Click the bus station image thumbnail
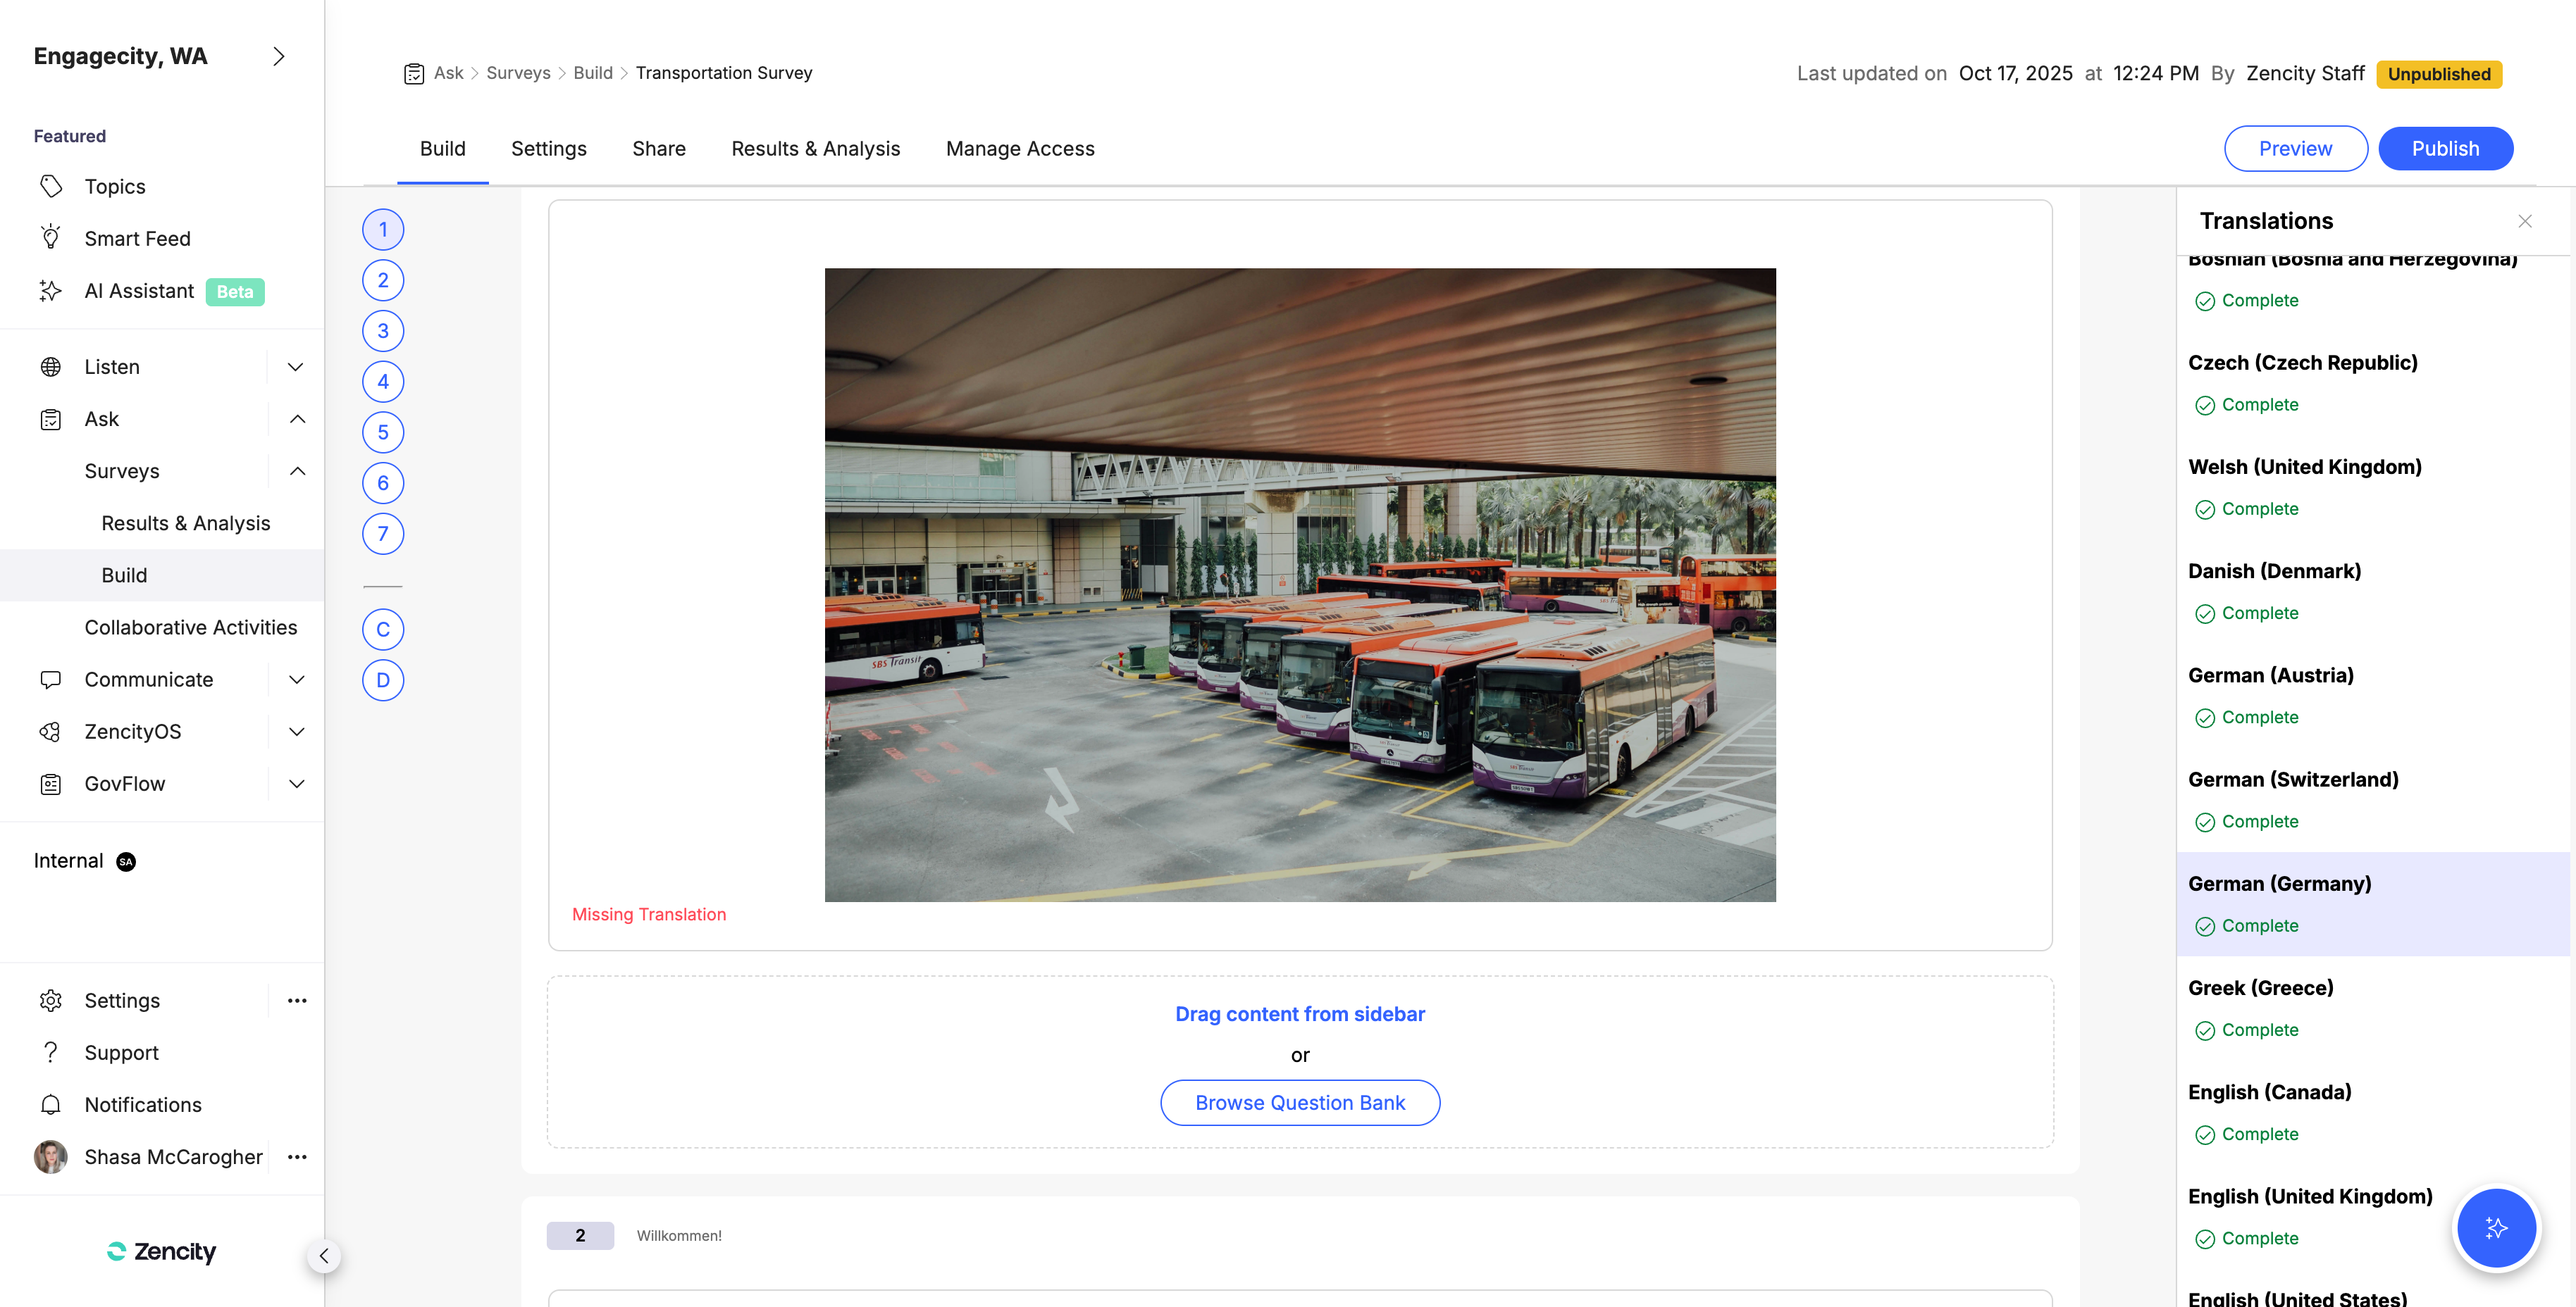The image size is (2576, 1307). [x=1299, y=584]
